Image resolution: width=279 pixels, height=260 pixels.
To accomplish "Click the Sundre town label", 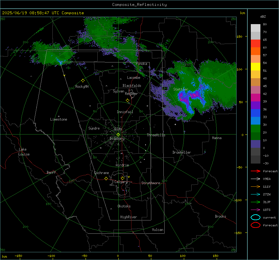I will coord(94,128).
